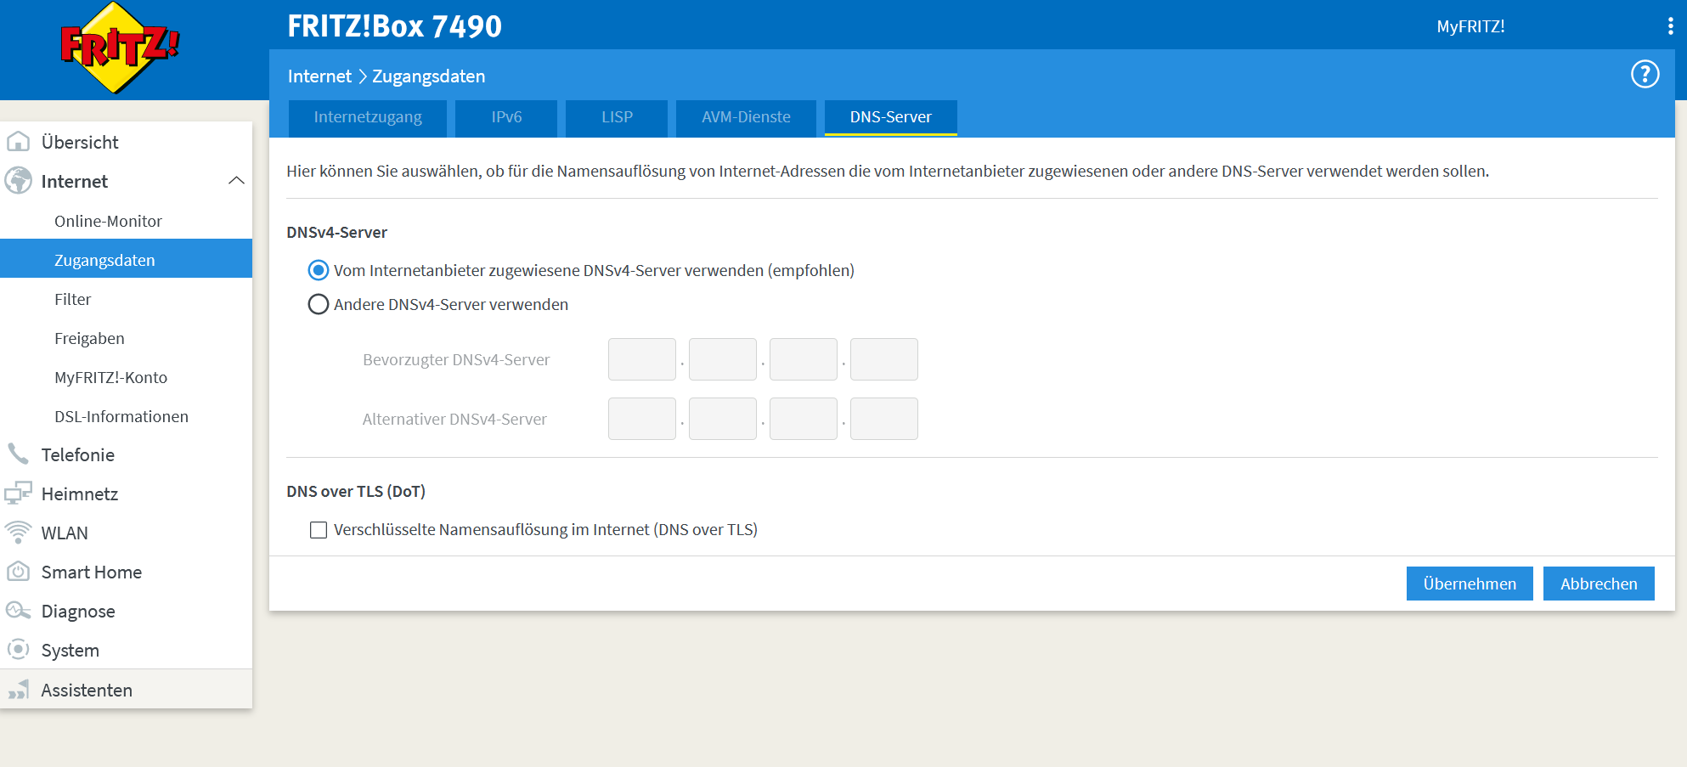Click the Übersicht home icon
Viewport: 1687px width, 767px height.
click(x=18, y=142)
